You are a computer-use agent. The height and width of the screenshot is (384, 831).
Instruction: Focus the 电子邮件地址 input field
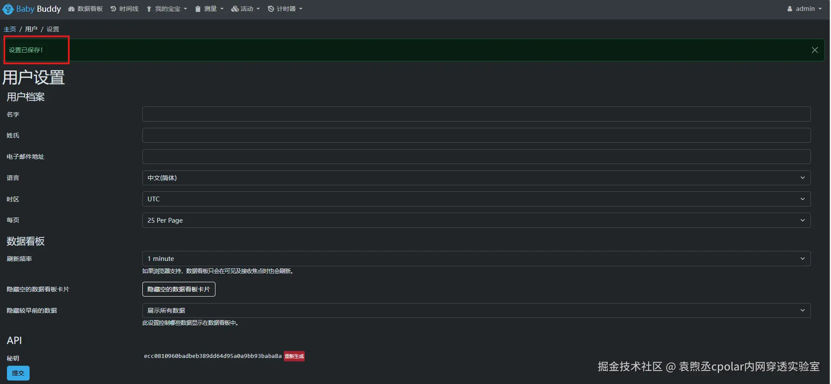(x=476, y=157)
